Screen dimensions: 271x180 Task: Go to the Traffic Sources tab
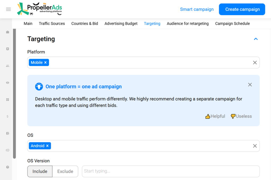(52, 24)
